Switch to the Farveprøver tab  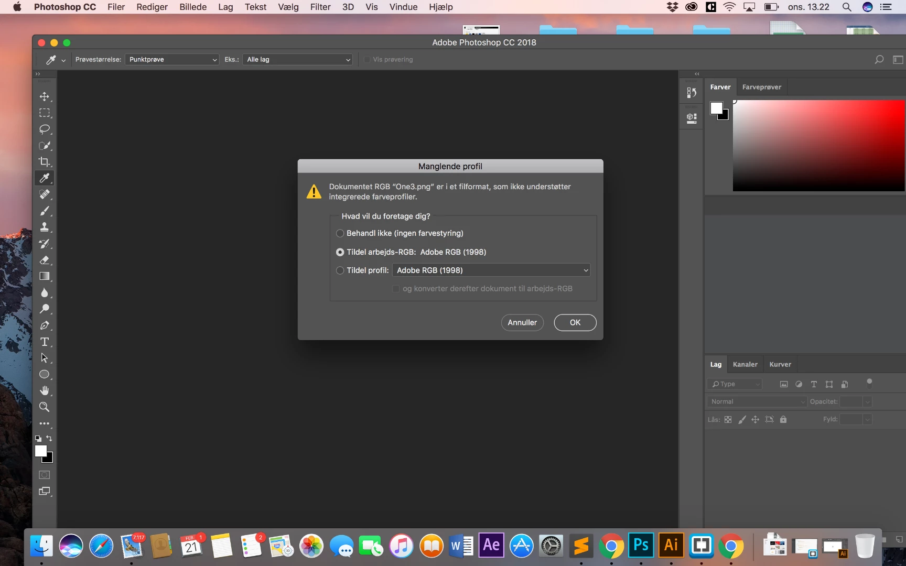pos(761,87)
